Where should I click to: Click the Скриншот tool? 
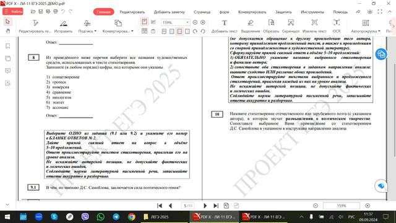[291, 26]
